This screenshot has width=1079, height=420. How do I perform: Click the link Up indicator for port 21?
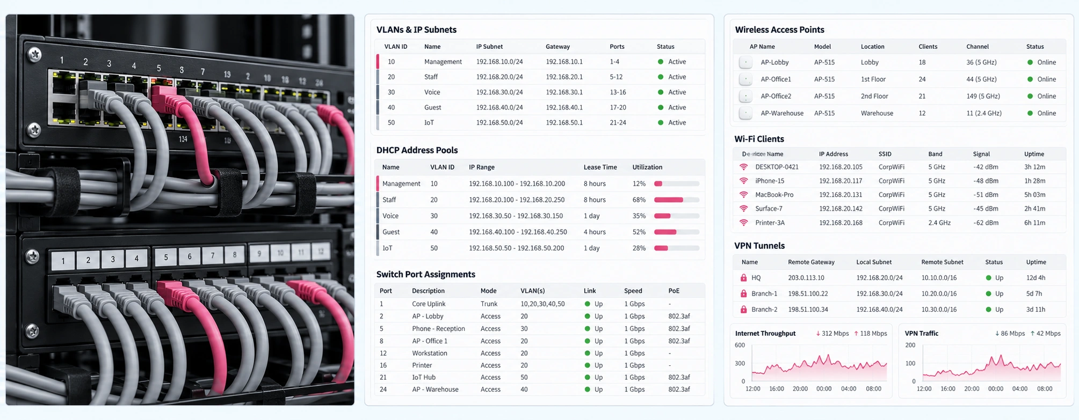tap(587, 378)
